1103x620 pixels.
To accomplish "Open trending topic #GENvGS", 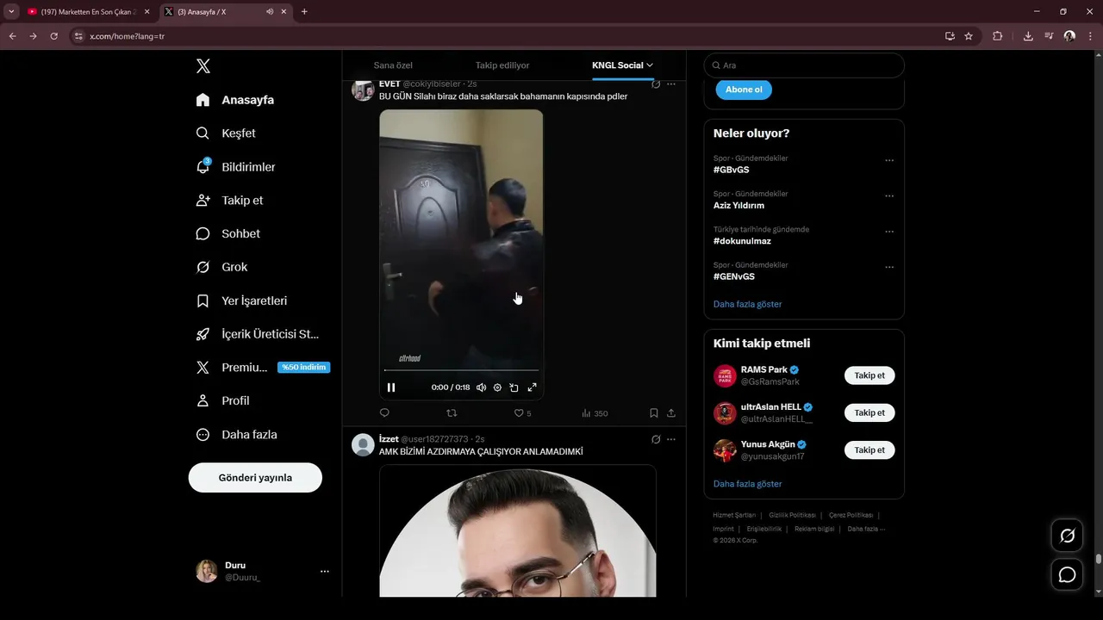I will pos(734,276).
